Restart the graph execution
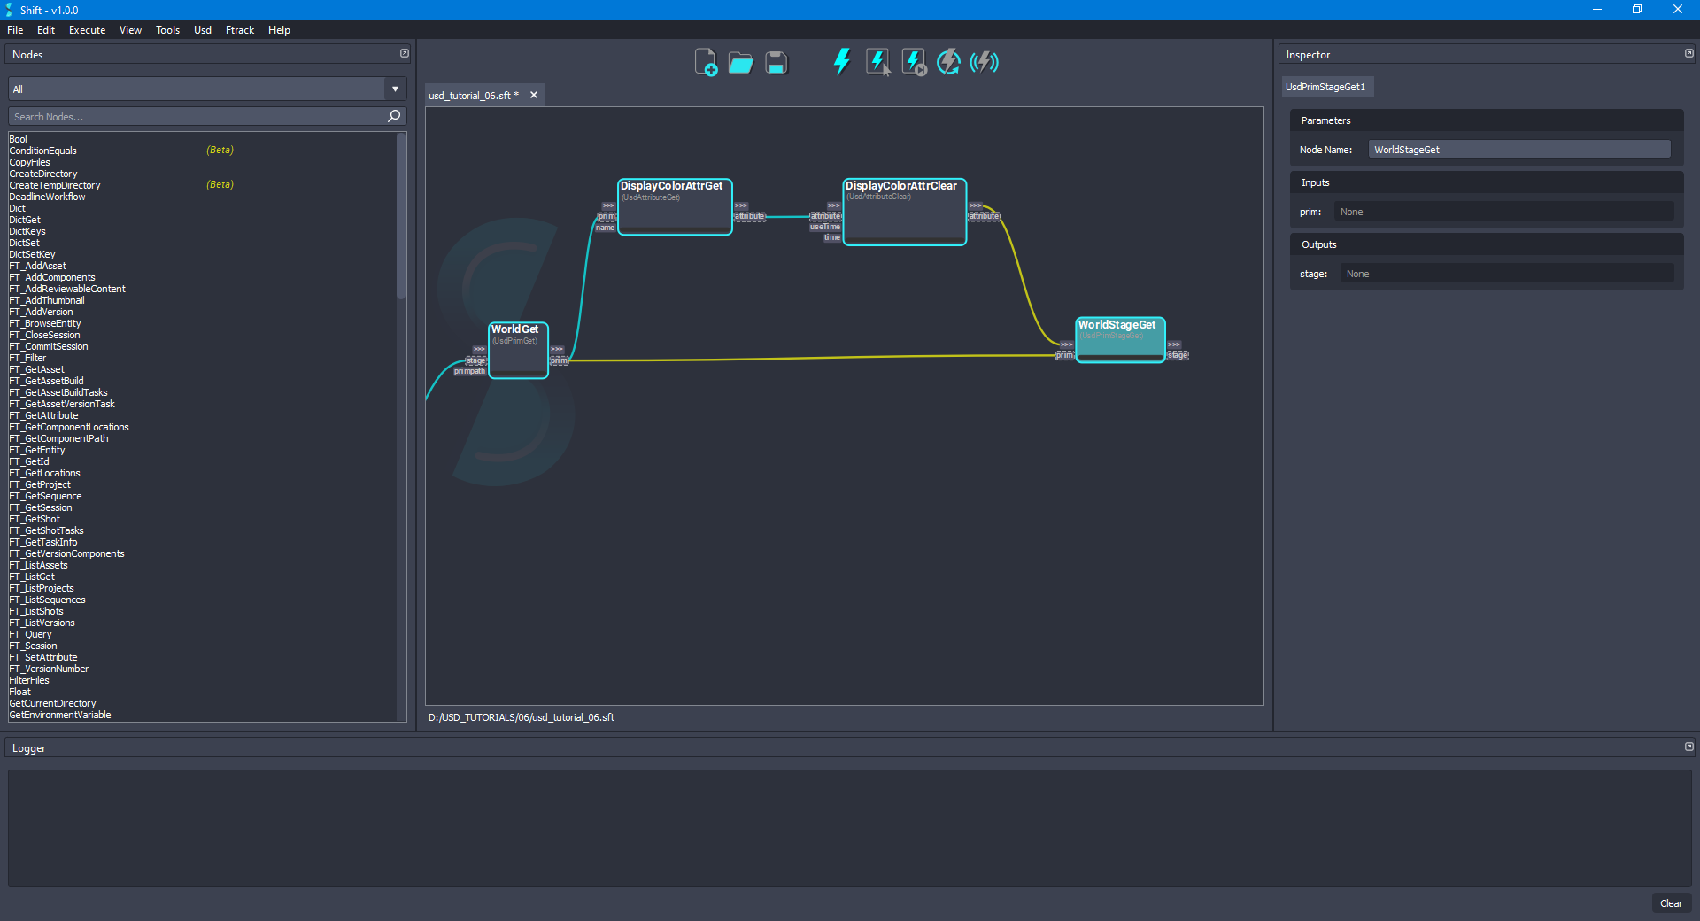The height and width of the screenshot is (921, 1700). [x=947, y=62]
